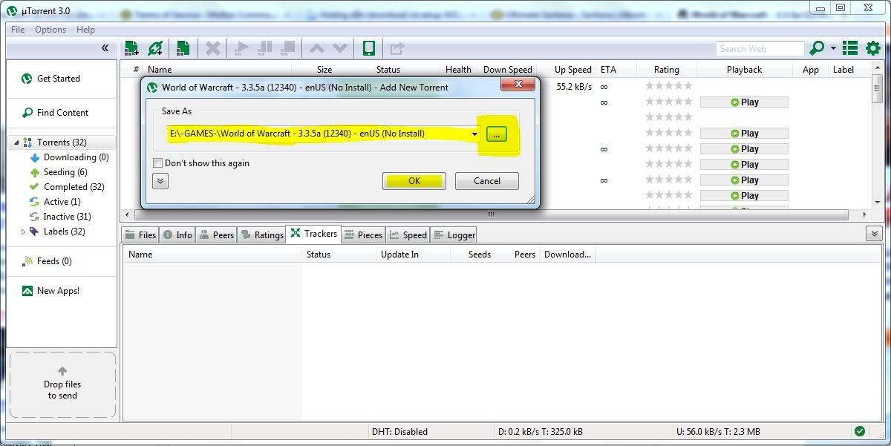Click the Stop torrent toolbar icon
This screenshot has height=446, width=891.
(288, 48)
